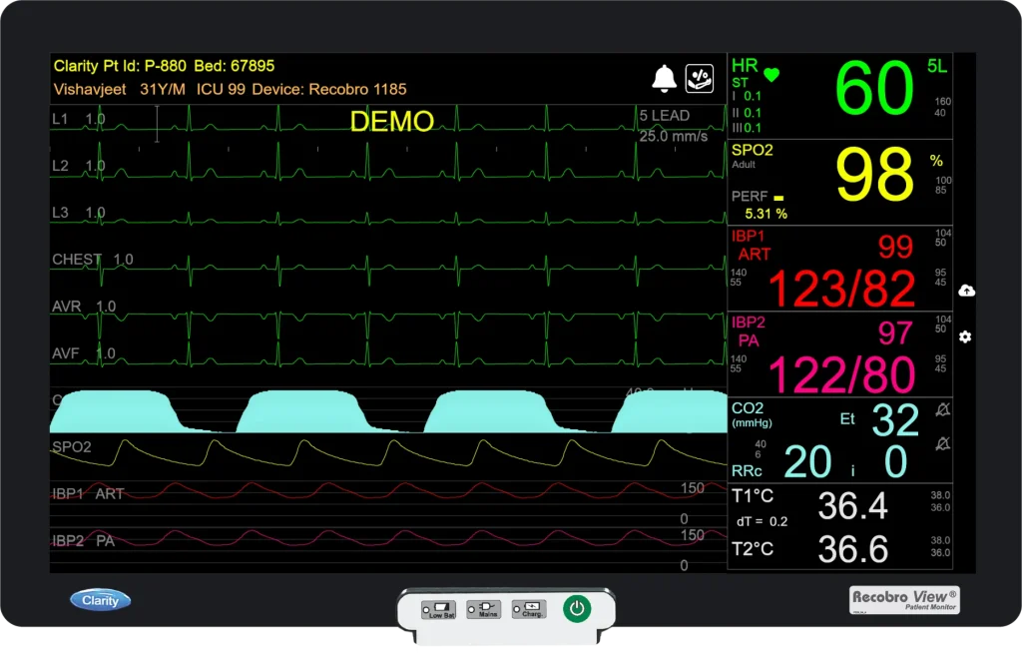Click the Mains power plug icon
Image resolution: width=1022 pixels, height=653 pixels.
(483, 607)
